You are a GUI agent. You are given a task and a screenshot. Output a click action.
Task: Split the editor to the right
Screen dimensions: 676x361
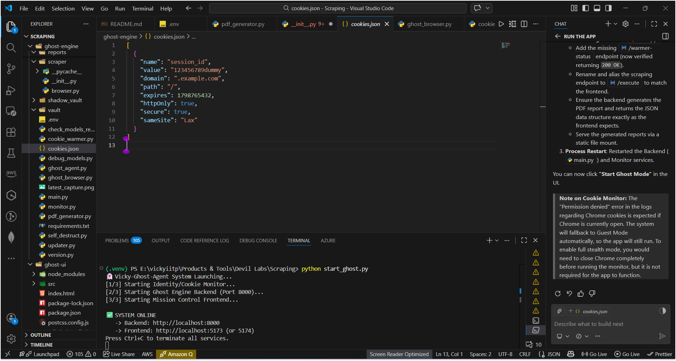coord(524,24)
